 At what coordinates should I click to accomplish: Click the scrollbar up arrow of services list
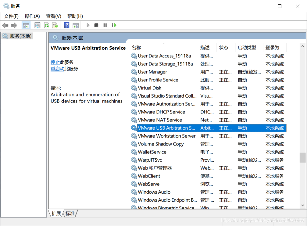pyautogui.click(x=302, y=46)
